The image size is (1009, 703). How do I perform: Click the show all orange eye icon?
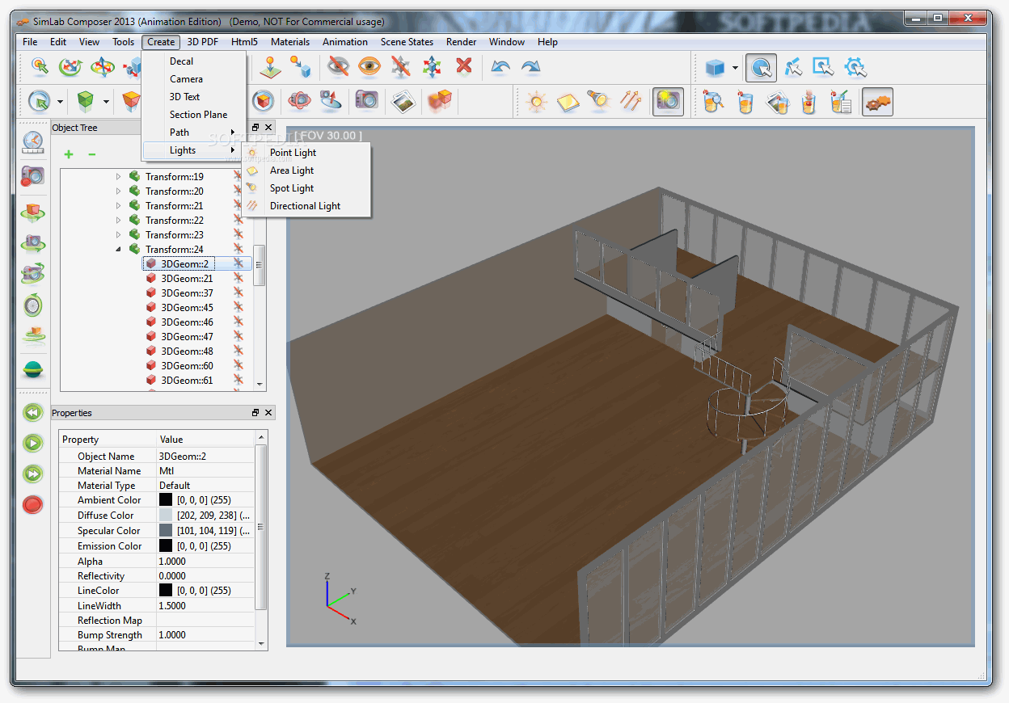point(369,67)
